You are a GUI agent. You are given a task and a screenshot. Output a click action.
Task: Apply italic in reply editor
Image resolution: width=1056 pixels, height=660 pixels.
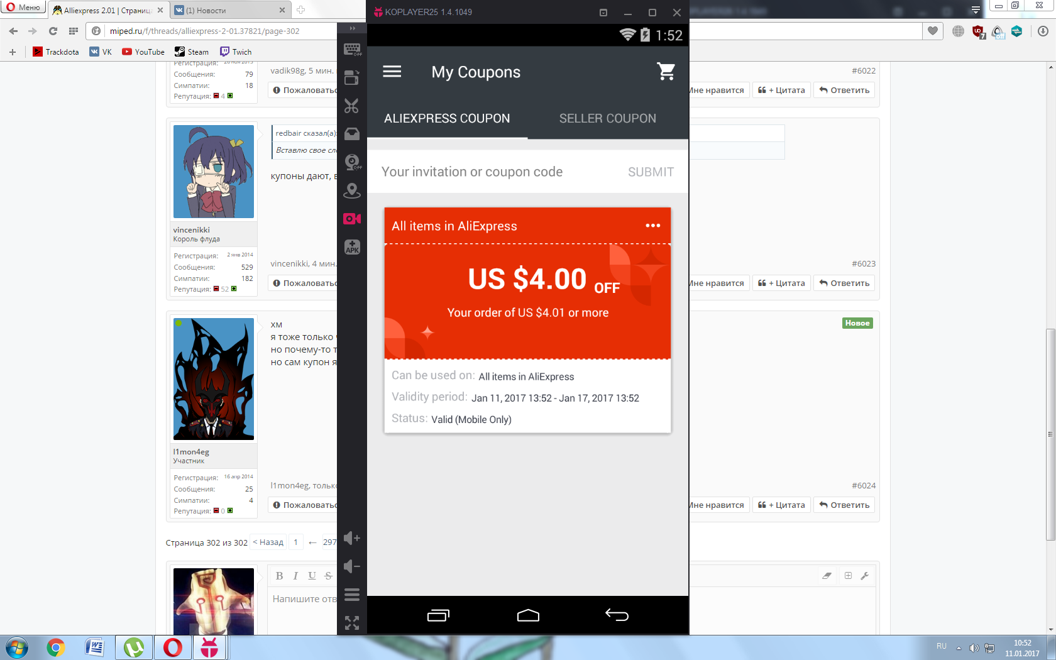click(295, 576)
